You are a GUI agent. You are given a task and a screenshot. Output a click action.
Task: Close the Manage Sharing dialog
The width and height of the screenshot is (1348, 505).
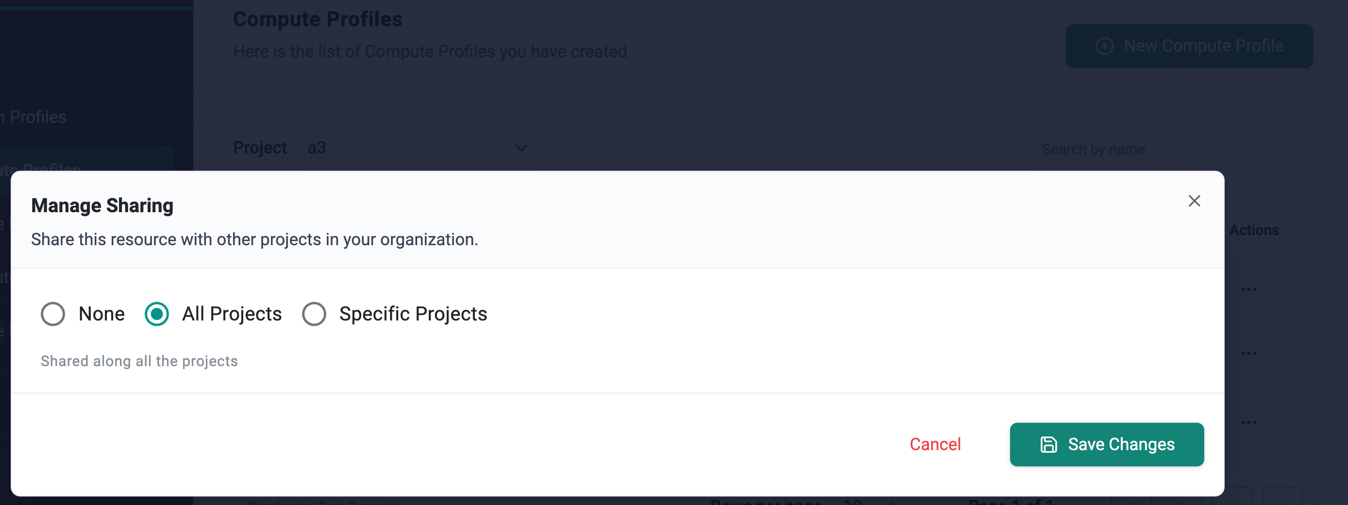click(1194, 201)
